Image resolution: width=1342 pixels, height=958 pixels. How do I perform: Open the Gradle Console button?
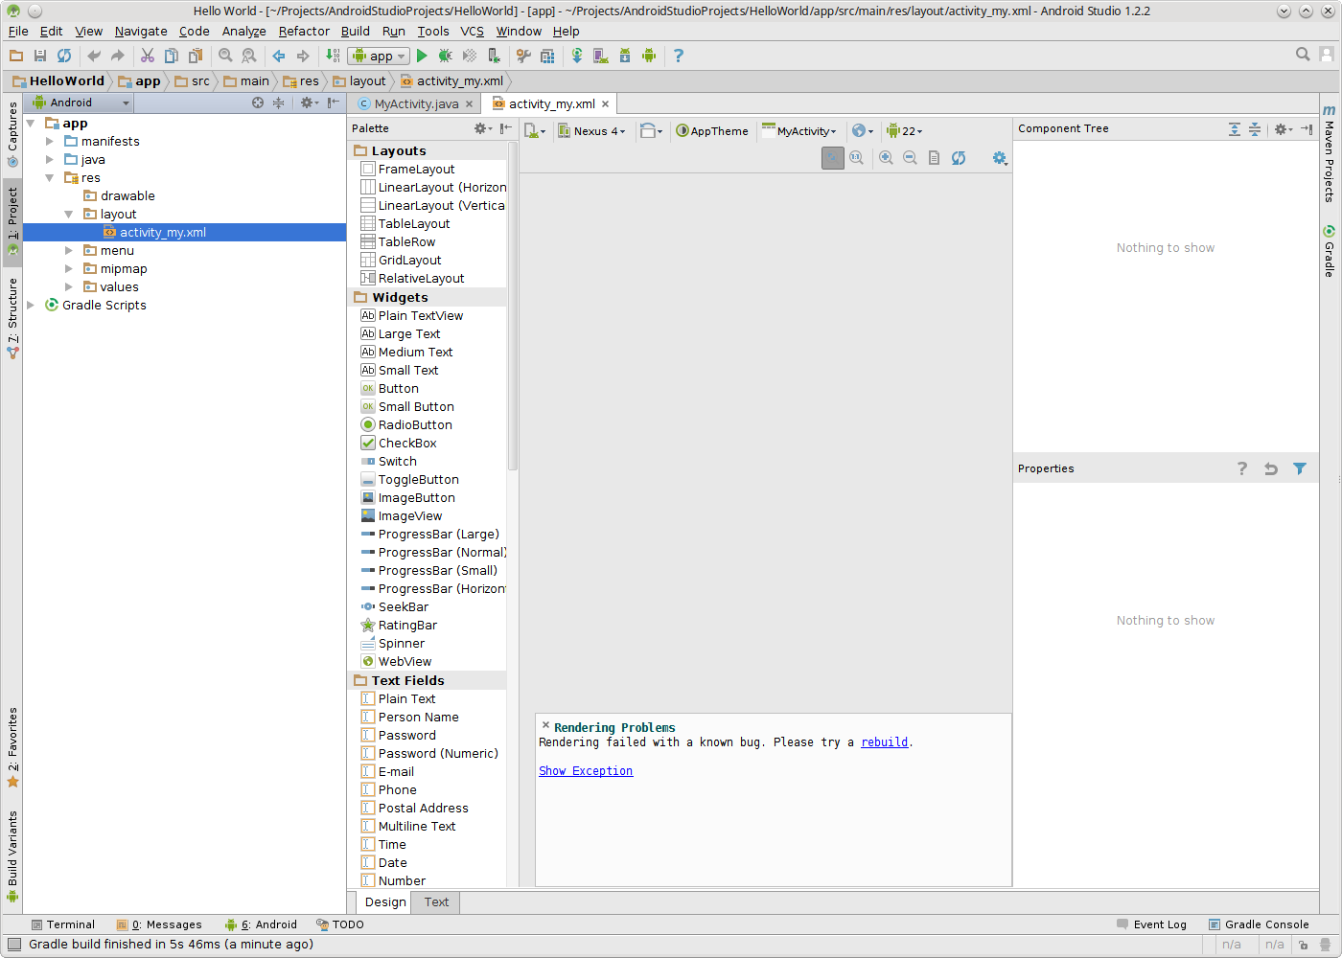(1259, 924)
